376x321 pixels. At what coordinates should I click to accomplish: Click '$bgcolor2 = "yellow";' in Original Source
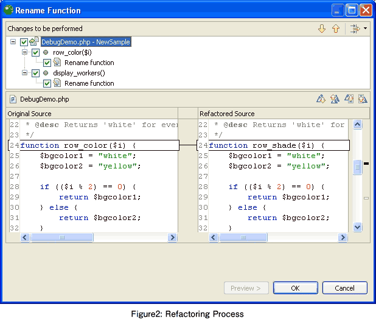91,166
